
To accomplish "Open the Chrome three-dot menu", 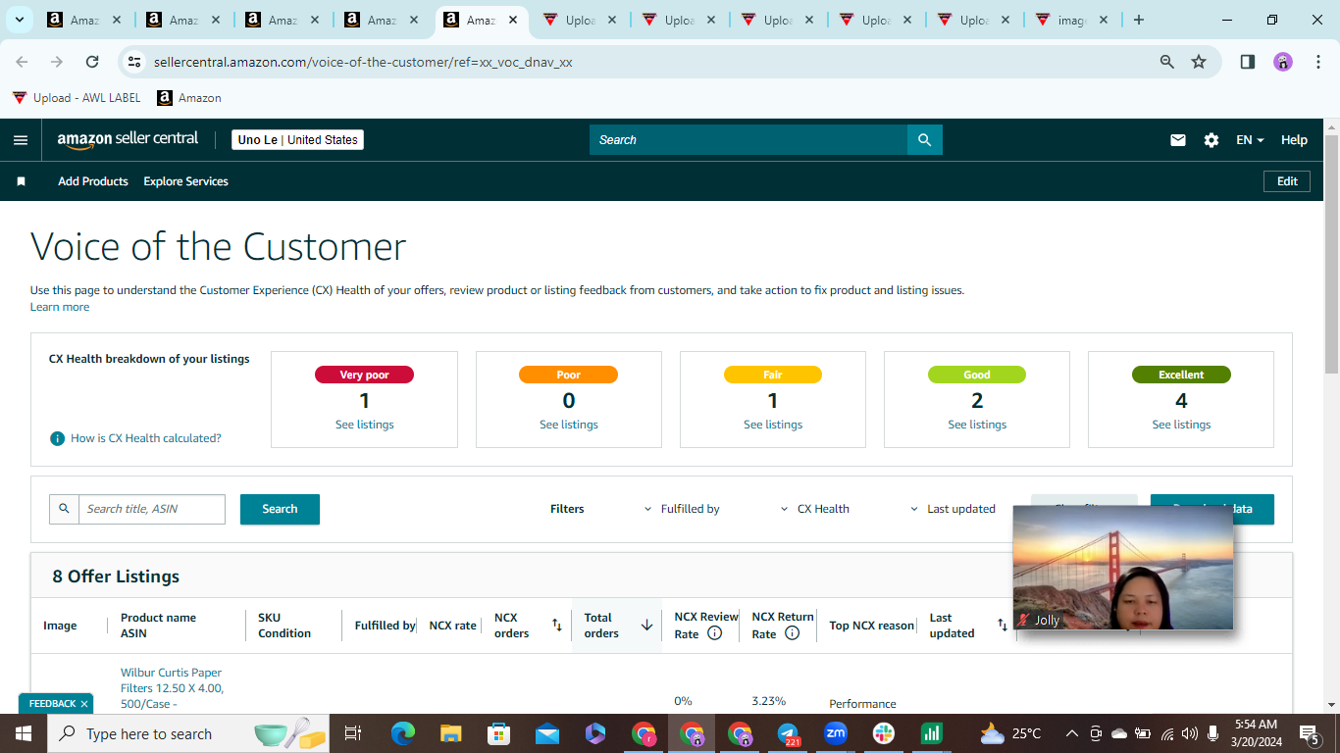I will click(1319, 62).
